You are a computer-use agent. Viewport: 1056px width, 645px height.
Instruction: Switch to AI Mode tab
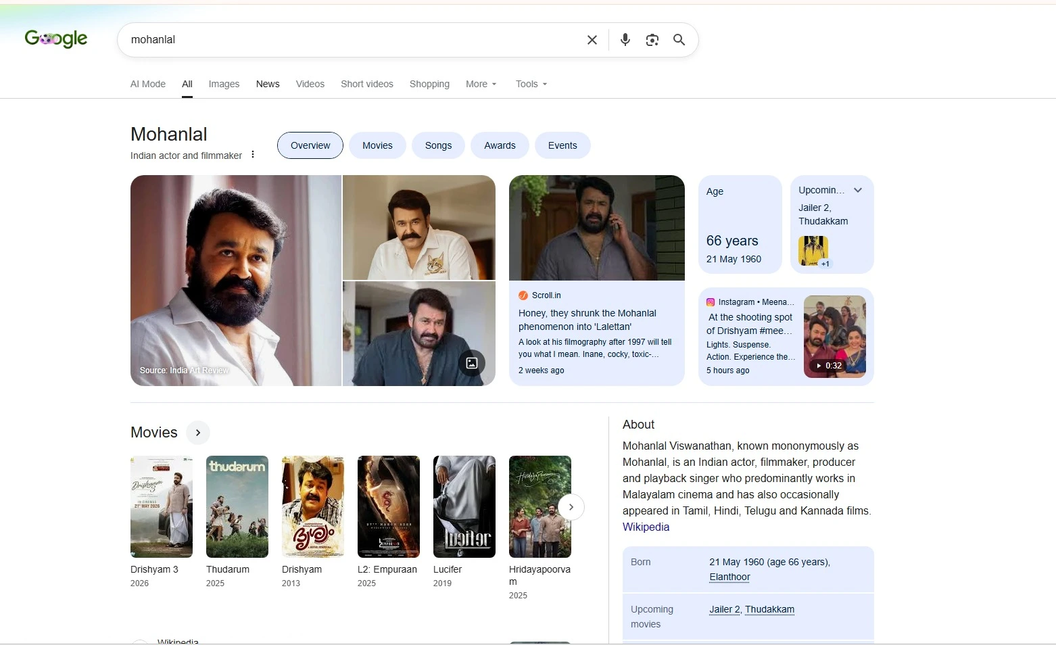point(148,84)
